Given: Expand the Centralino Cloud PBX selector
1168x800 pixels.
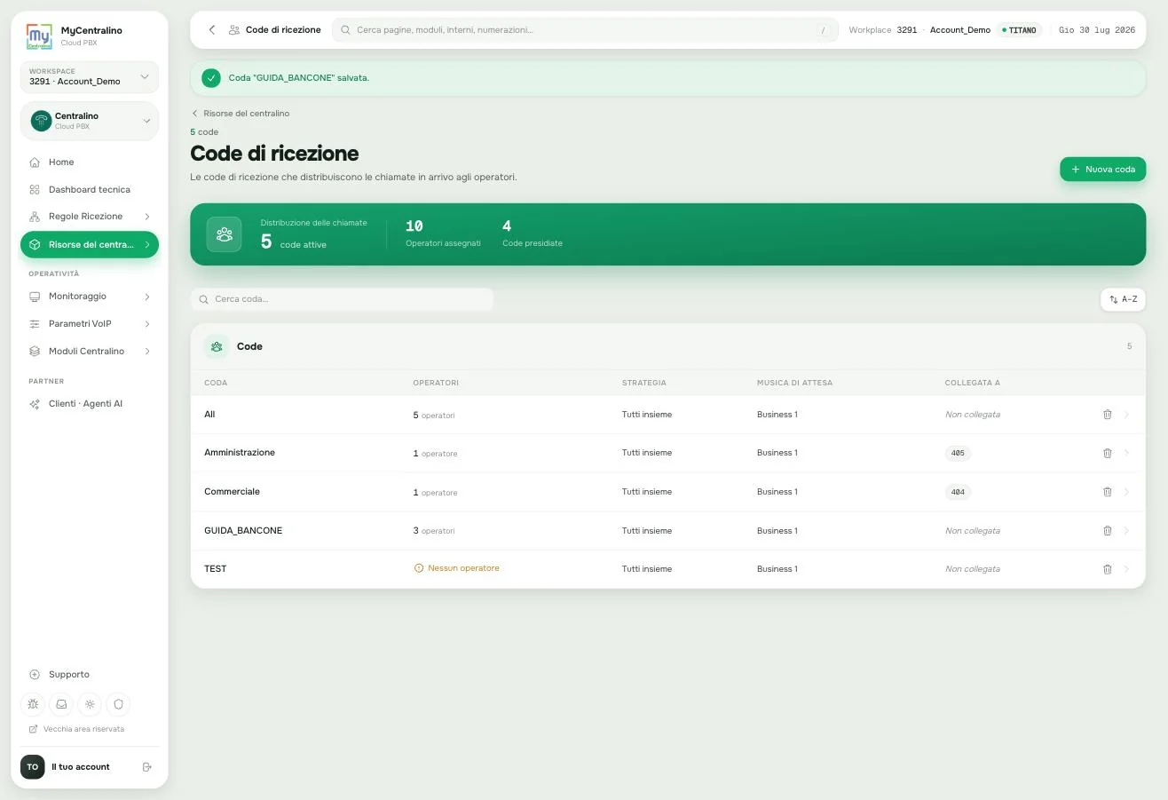Looking at the screenshot, I should click(89, 121).
